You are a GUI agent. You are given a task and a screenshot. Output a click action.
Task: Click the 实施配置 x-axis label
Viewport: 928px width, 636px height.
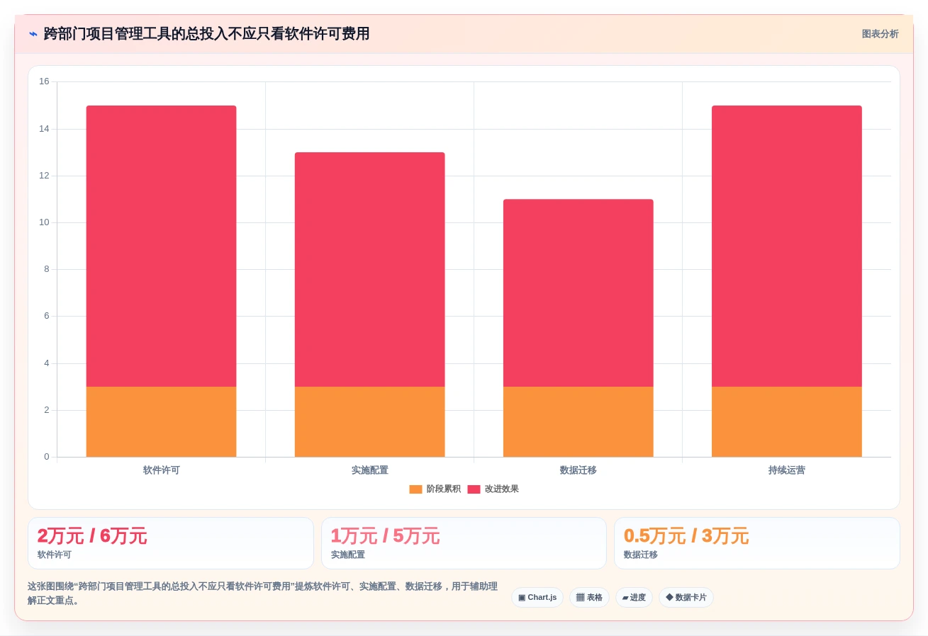(369, 470)
